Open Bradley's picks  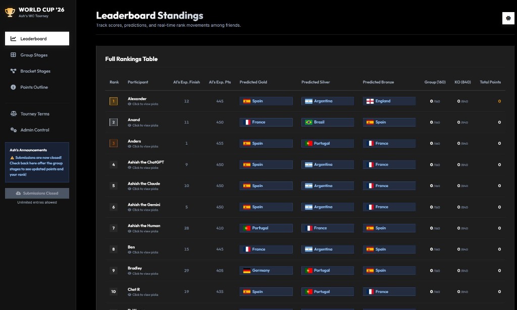pyautogui.click(x=143, y=274)
